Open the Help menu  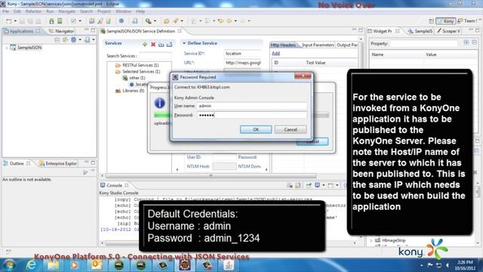coord(140,11)
